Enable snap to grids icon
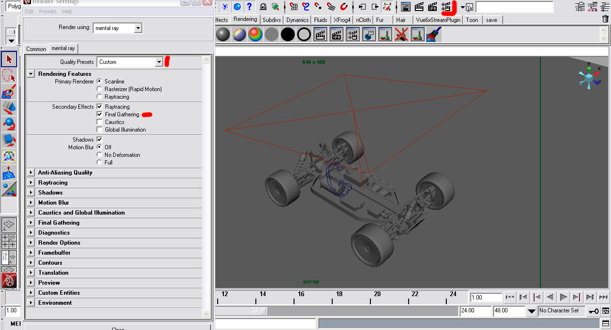Image resolution: width=611 pixels, height=330 pixels. [294, 7]
